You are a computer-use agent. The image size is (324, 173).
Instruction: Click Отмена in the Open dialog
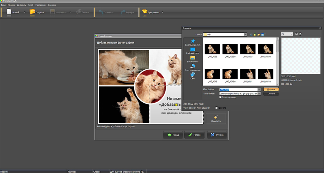click(x=271, y=94)
